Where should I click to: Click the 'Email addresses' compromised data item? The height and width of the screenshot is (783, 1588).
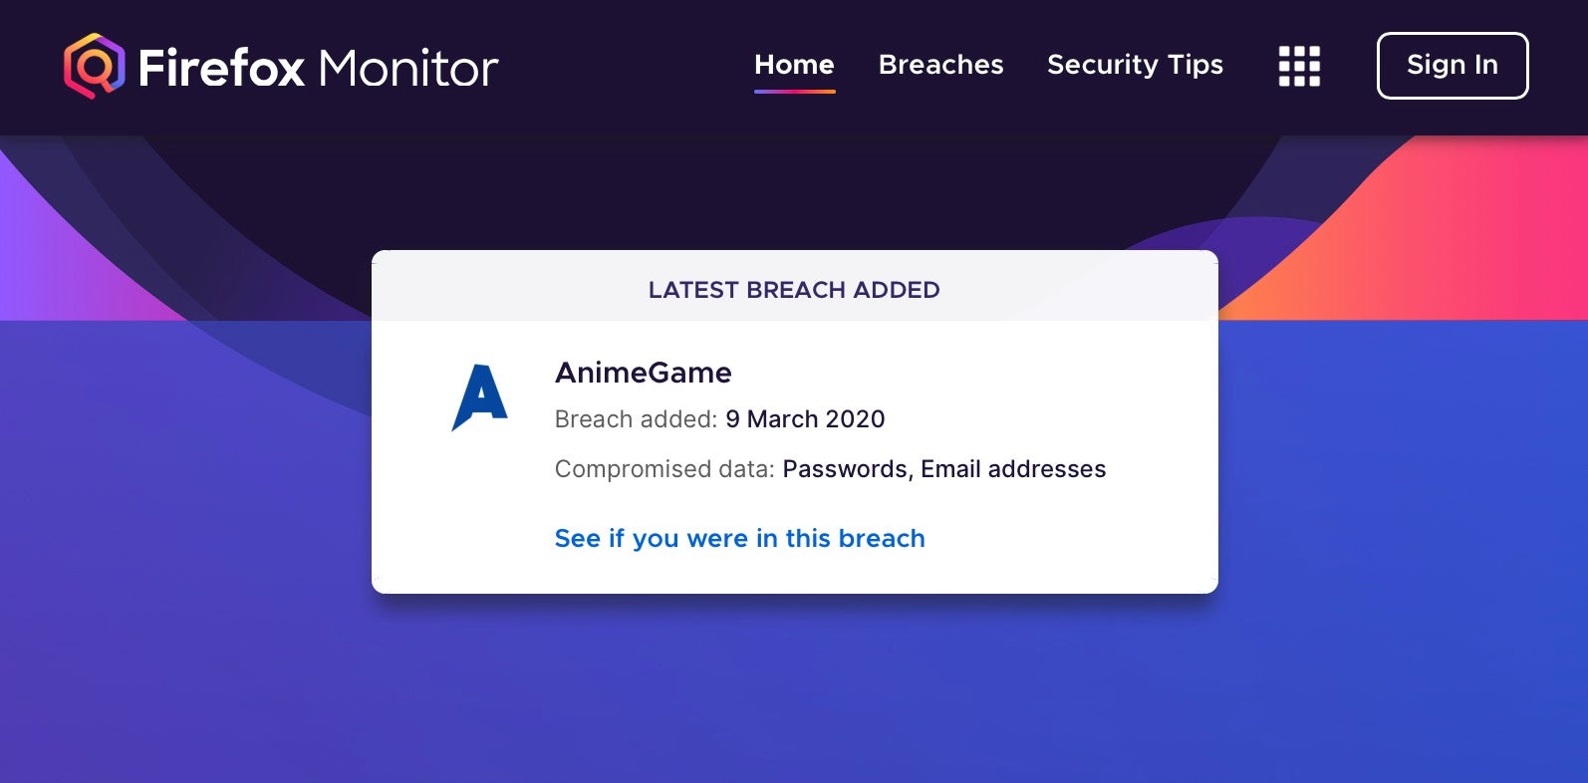[x=1013, y=469]
